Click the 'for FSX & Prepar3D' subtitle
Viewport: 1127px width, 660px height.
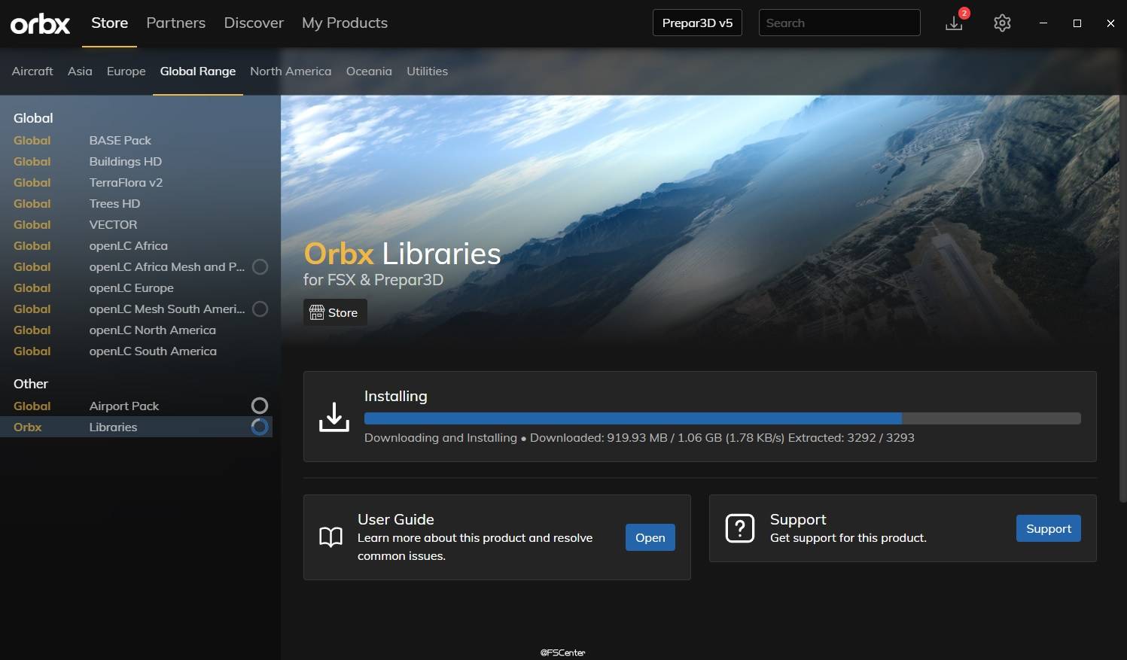pyautogui.click(x=373, y=280)
